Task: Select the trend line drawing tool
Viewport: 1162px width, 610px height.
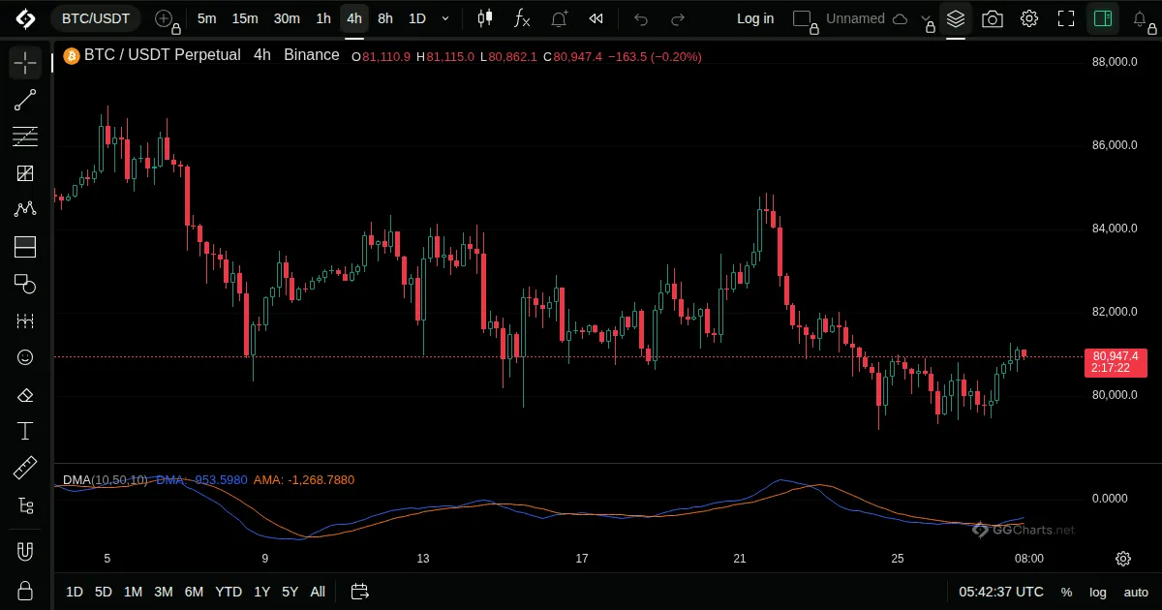Action: tap(25, 100)
